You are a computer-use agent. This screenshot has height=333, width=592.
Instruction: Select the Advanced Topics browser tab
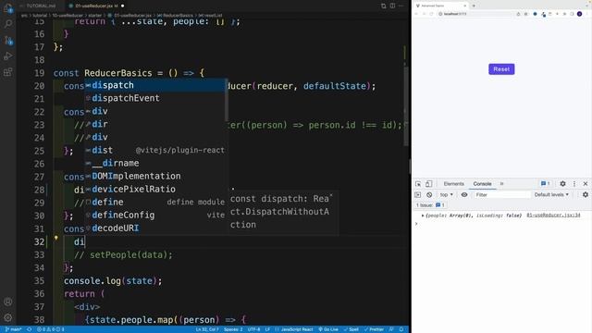click(440, 6)
